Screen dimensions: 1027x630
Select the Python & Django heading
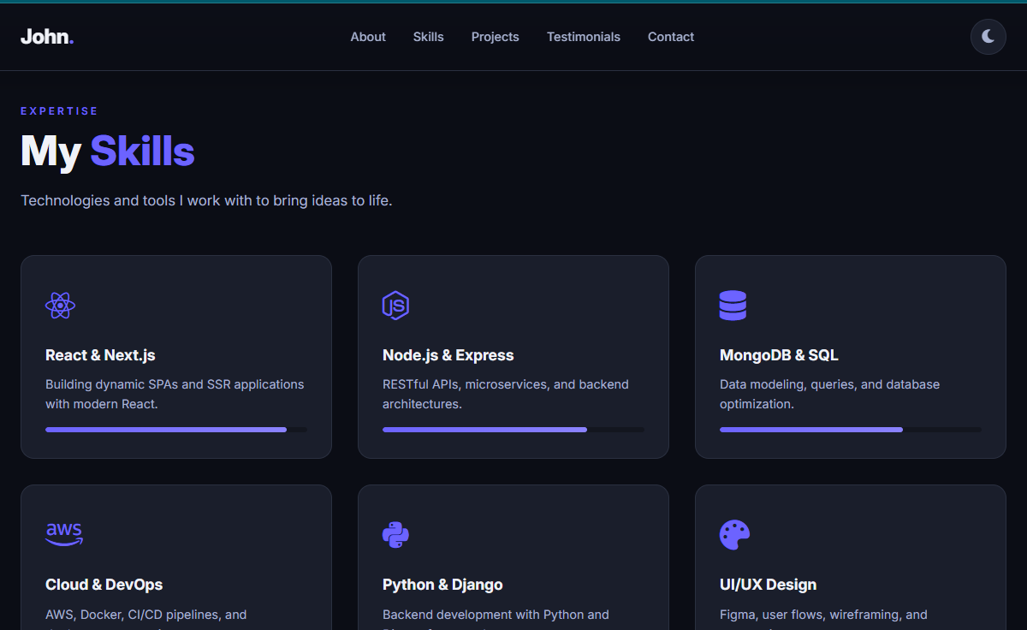tap(442, 585)
